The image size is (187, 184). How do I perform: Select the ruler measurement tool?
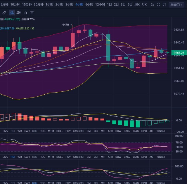4,13
